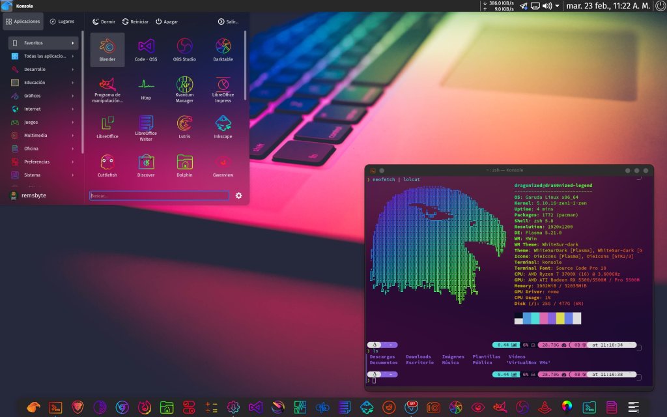Start Darktable from the favorites grid

pos(223,50)
